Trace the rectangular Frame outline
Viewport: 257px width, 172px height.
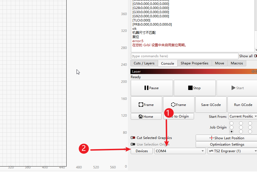click(x=146, y=105)
